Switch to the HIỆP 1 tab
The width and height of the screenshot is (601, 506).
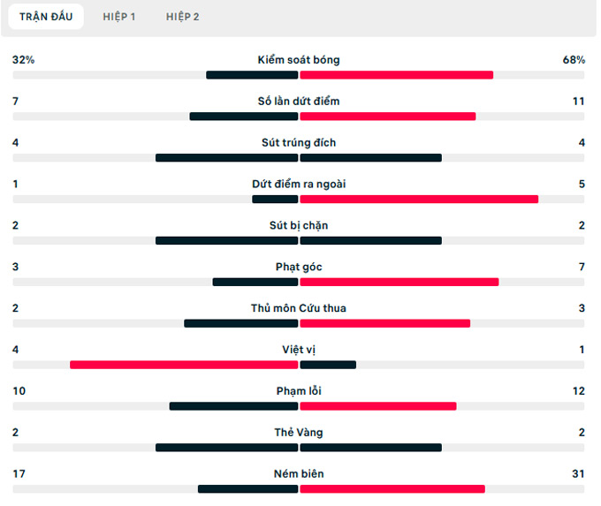[118, 17]
